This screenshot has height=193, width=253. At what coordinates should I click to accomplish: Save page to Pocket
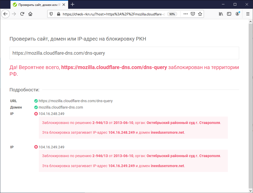click(x=193, y=14)
